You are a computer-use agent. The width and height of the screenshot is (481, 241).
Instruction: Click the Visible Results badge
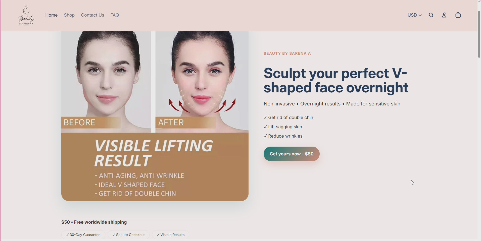pos(171,235)
